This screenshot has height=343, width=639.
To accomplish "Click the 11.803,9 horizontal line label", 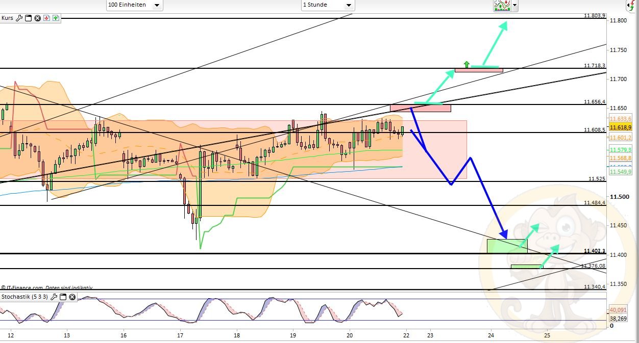I will [x=595, y=16].
